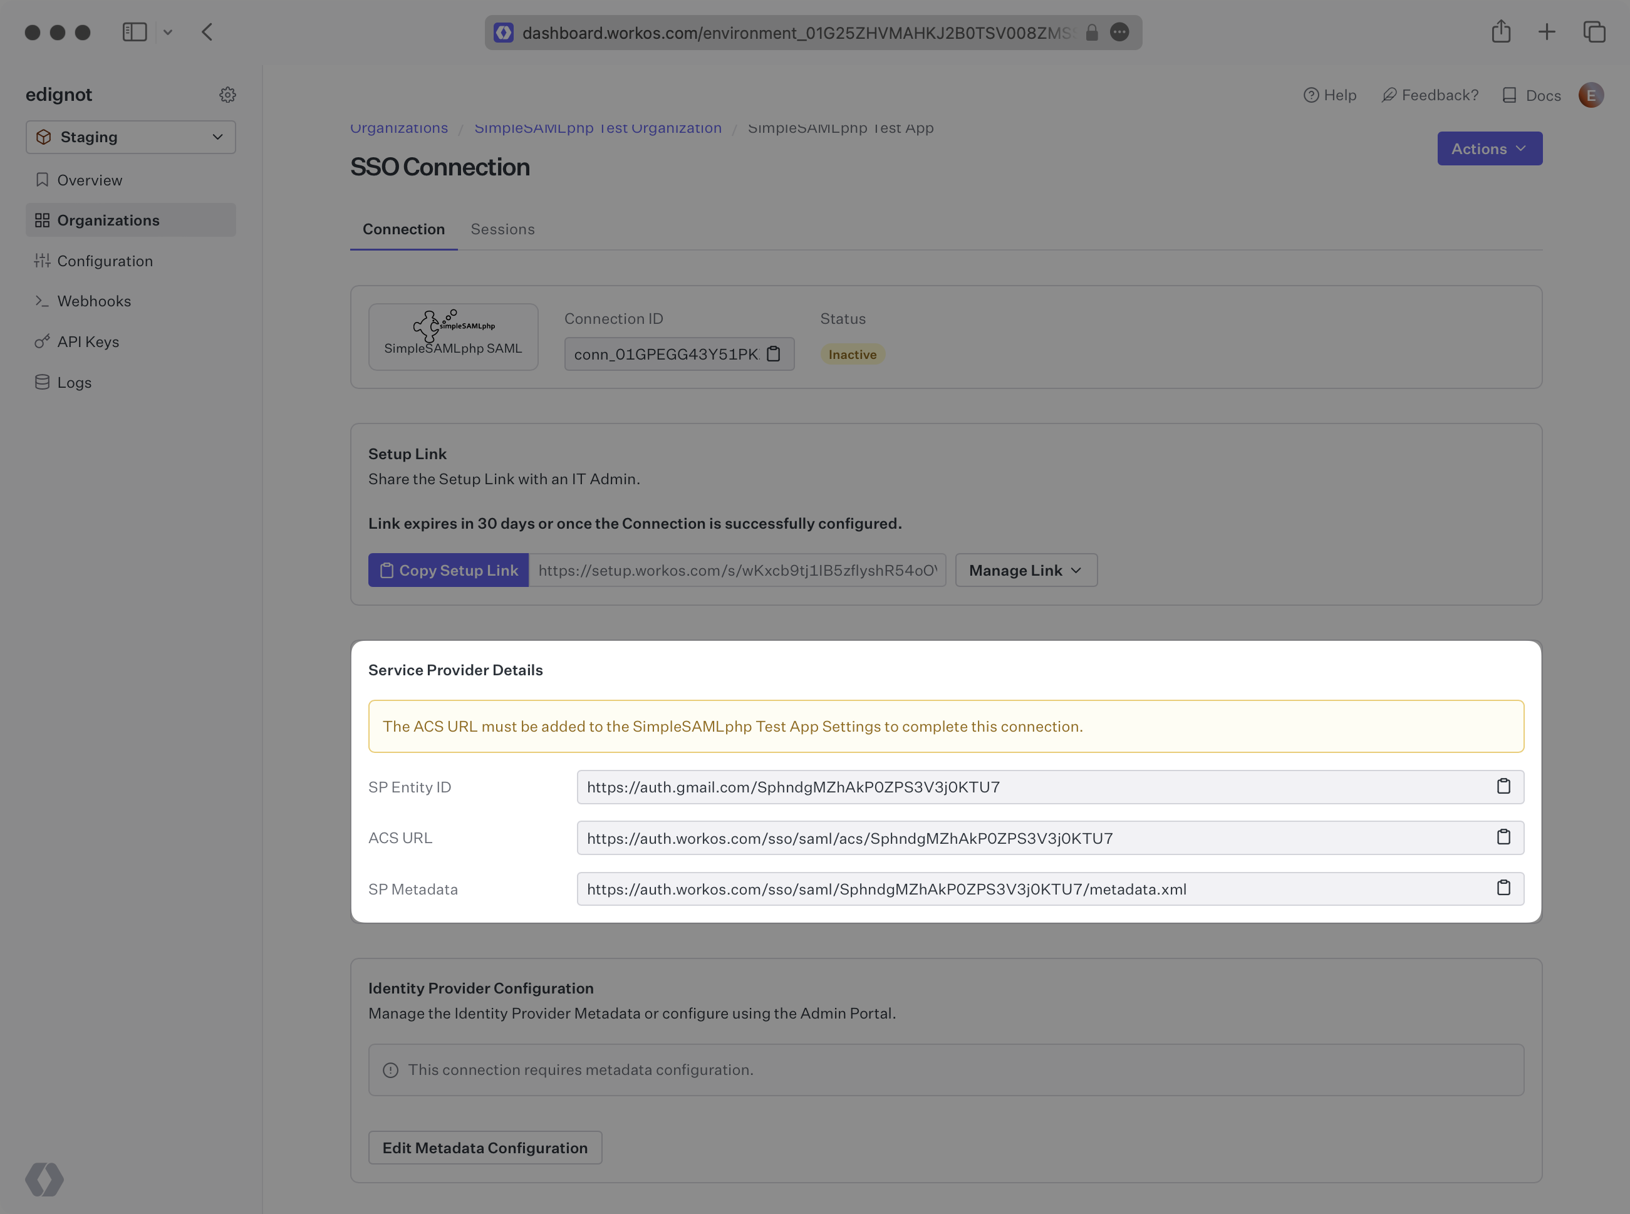Image resolution: width=1630 pixels, height=1214 pixels.
Task: Click Edit Metadata Configuration button
Action: click(484, 1148)
